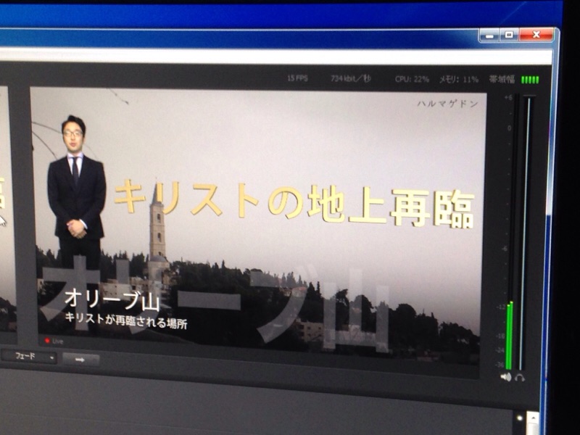
Task: Click the red Live indicator dot
Action: [x=48, y=340]
